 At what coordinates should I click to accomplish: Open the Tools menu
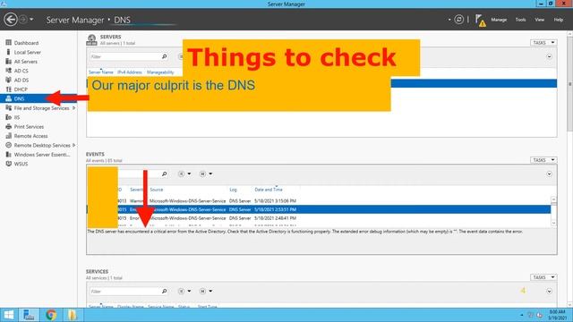coord(521,20)
